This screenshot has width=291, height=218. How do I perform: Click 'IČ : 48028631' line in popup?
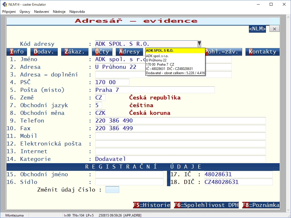[x=169, y=68]
